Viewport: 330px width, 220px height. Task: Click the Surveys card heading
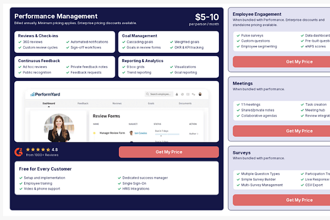(x=241, y=153)
